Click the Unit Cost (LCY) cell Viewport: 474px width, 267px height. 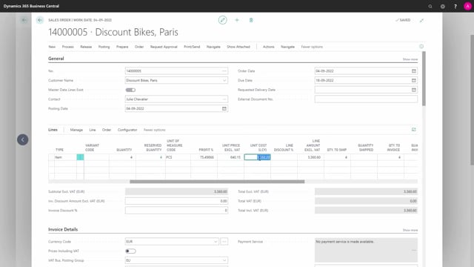pos(257,157)
